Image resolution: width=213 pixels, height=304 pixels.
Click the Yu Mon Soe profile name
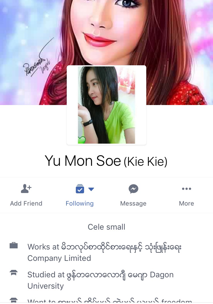[x=83, y=161]
